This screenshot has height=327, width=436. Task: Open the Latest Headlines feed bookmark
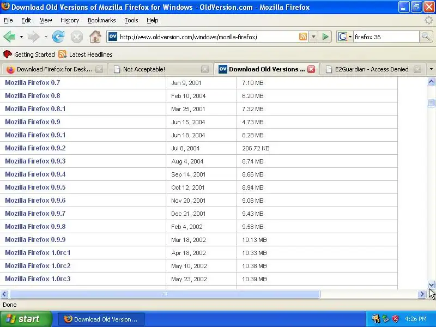point(86,54)
